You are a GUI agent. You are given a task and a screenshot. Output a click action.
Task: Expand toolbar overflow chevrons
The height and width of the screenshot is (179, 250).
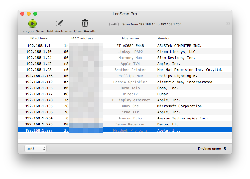click(x=228, y=23)
